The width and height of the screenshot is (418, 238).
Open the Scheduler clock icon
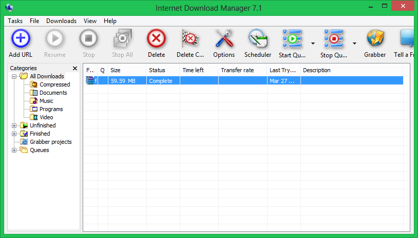pos(258,38)
